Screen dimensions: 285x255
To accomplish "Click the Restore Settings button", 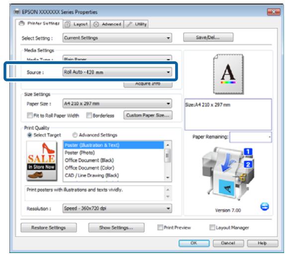I will [x=49, y=227].
